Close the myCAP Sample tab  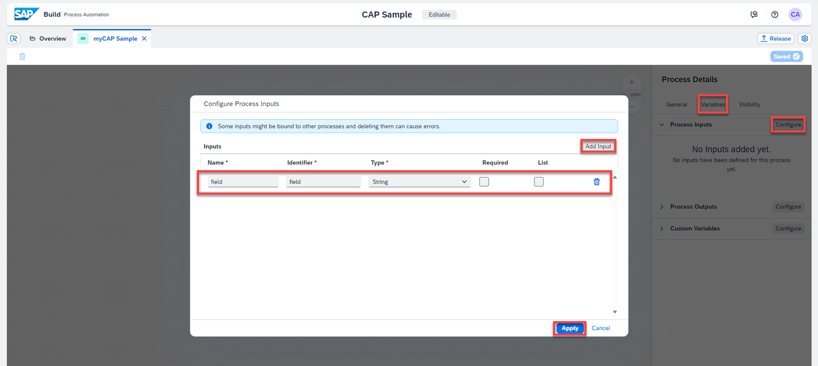coord(144,39)
